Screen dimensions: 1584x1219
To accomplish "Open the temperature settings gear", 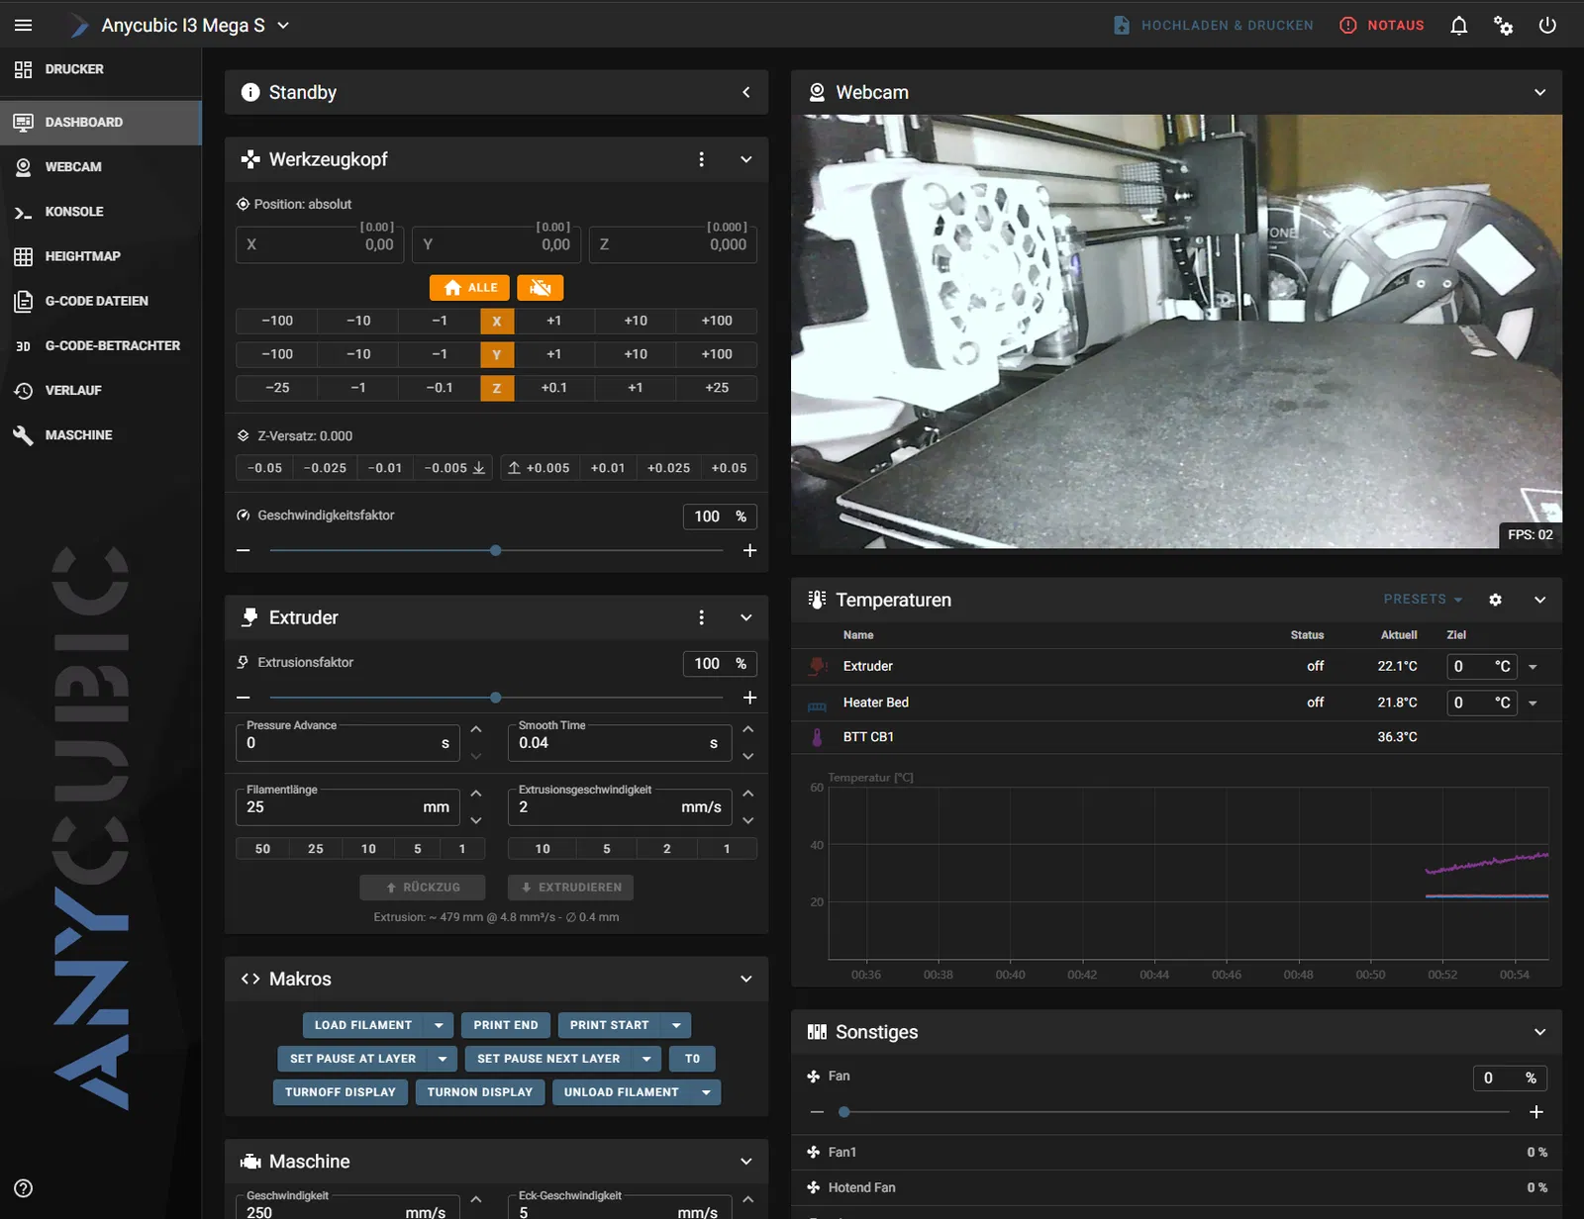I will tap(1495, 600).
